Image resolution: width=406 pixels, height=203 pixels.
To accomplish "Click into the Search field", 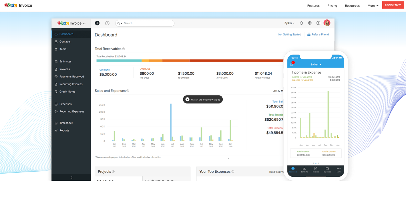I will pyautogui.click(x=145, y=23).
